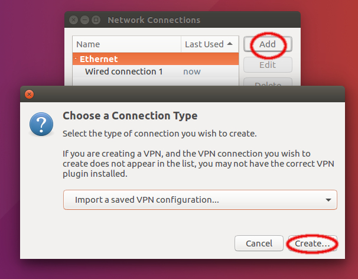Click the Last Used sort arrow

(x=230, y=44)
